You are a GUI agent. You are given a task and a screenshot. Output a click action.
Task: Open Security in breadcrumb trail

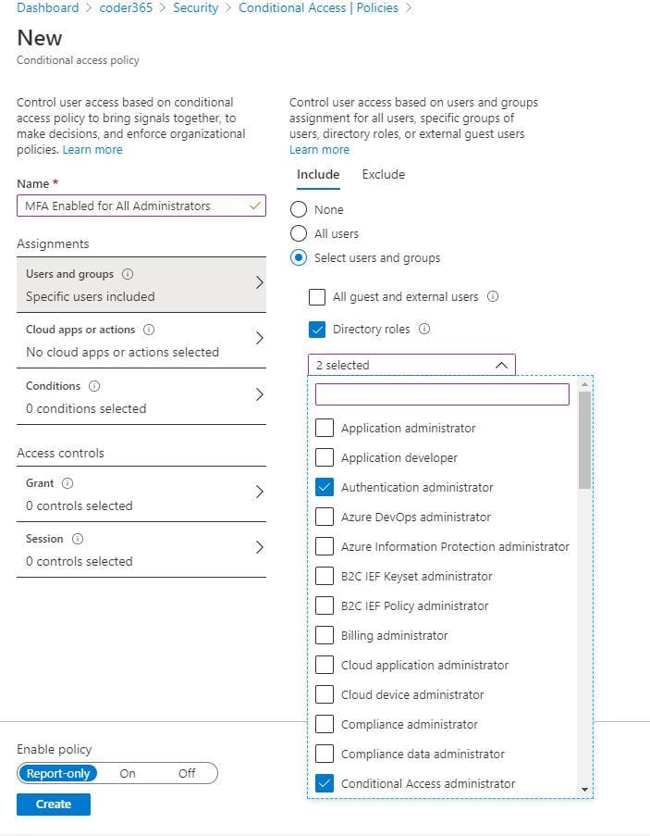click(195, 7)
